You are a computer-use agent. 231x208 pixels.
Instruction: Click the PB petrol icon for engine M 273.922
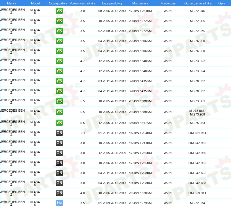pyautogui.click(x=59, y=61)
